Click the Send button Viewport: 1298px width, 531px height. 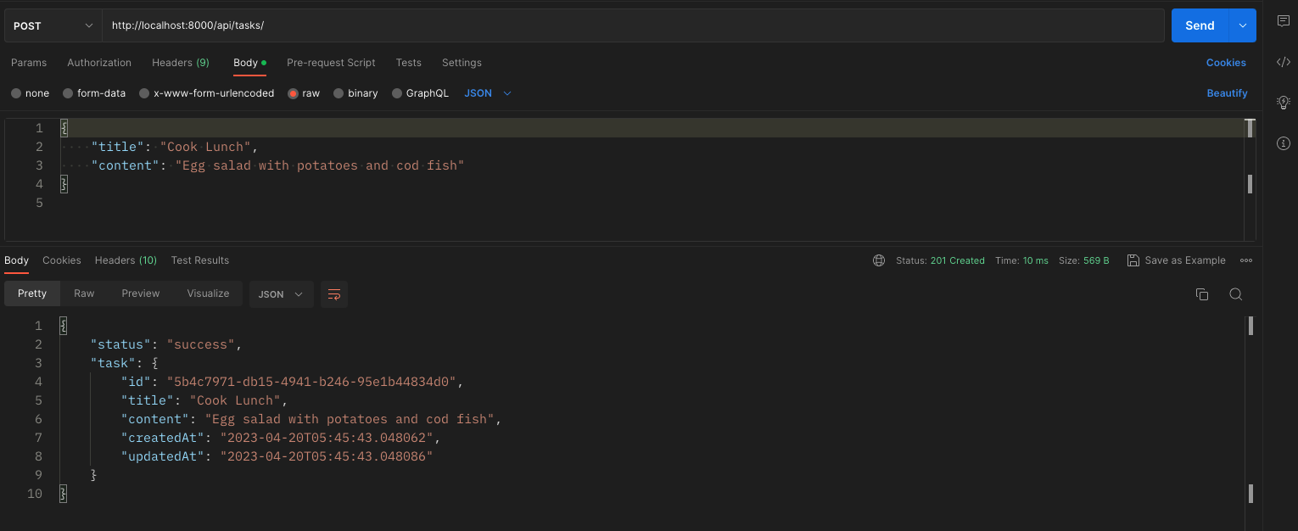tap(1200, 25)
